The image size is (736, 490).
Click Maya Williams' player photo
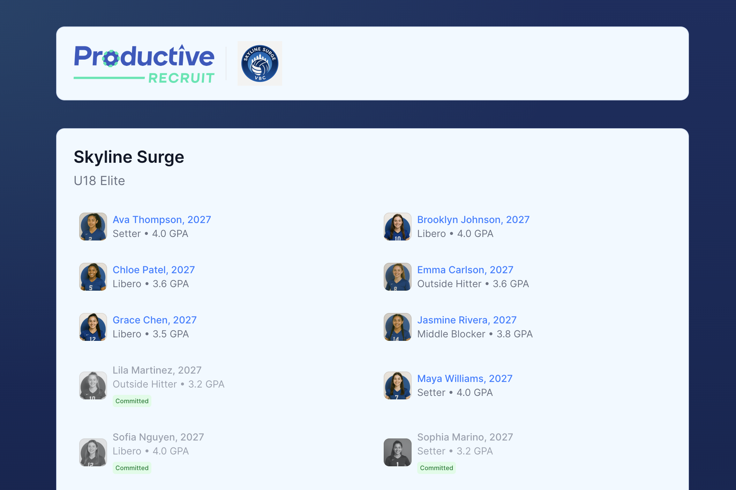(x=397, y=385)
